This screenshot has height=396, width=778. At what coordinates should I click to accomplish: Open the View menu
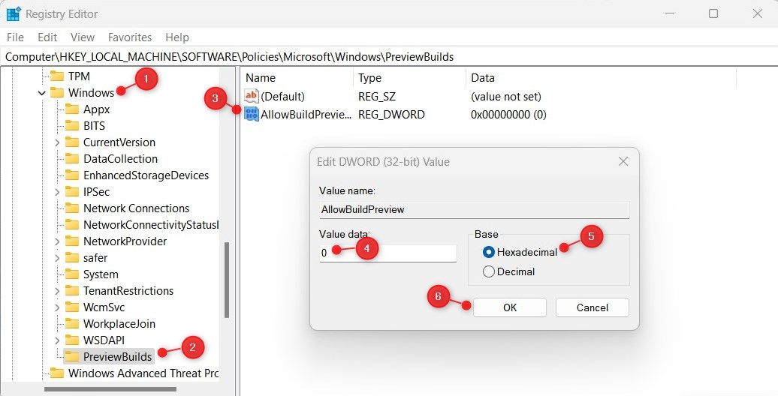tap(83, 37)
